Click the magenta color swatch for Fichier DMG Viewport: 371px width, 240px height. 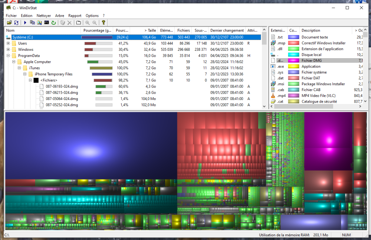tap(293, 60)
